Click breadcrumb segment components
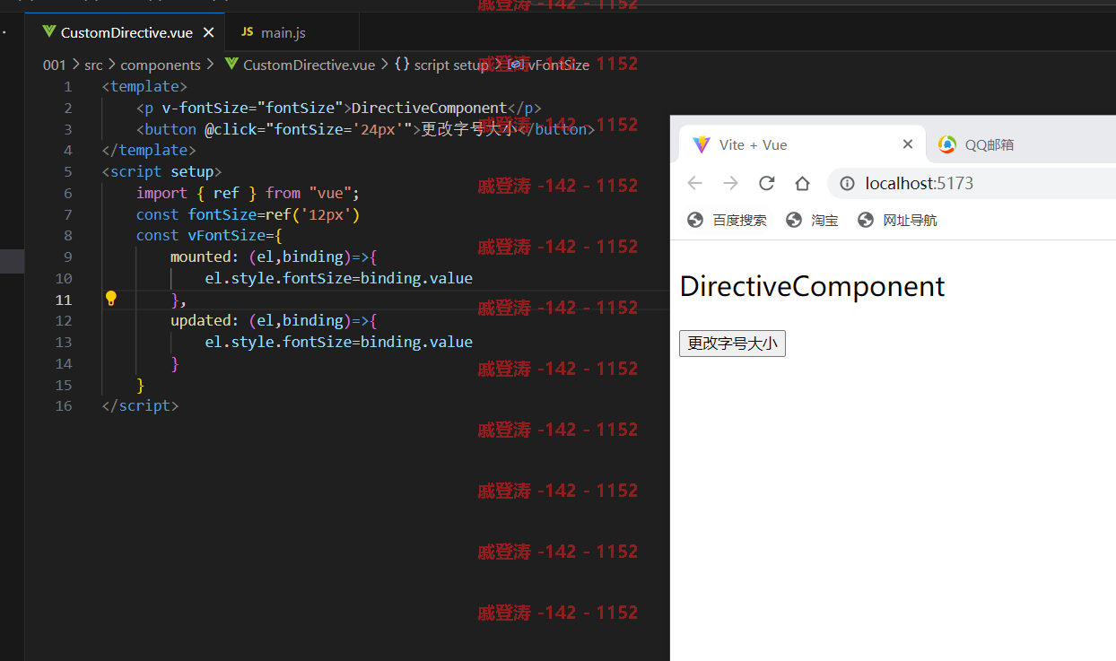Viewport: 1116px width, 661px height. (161, 65)
